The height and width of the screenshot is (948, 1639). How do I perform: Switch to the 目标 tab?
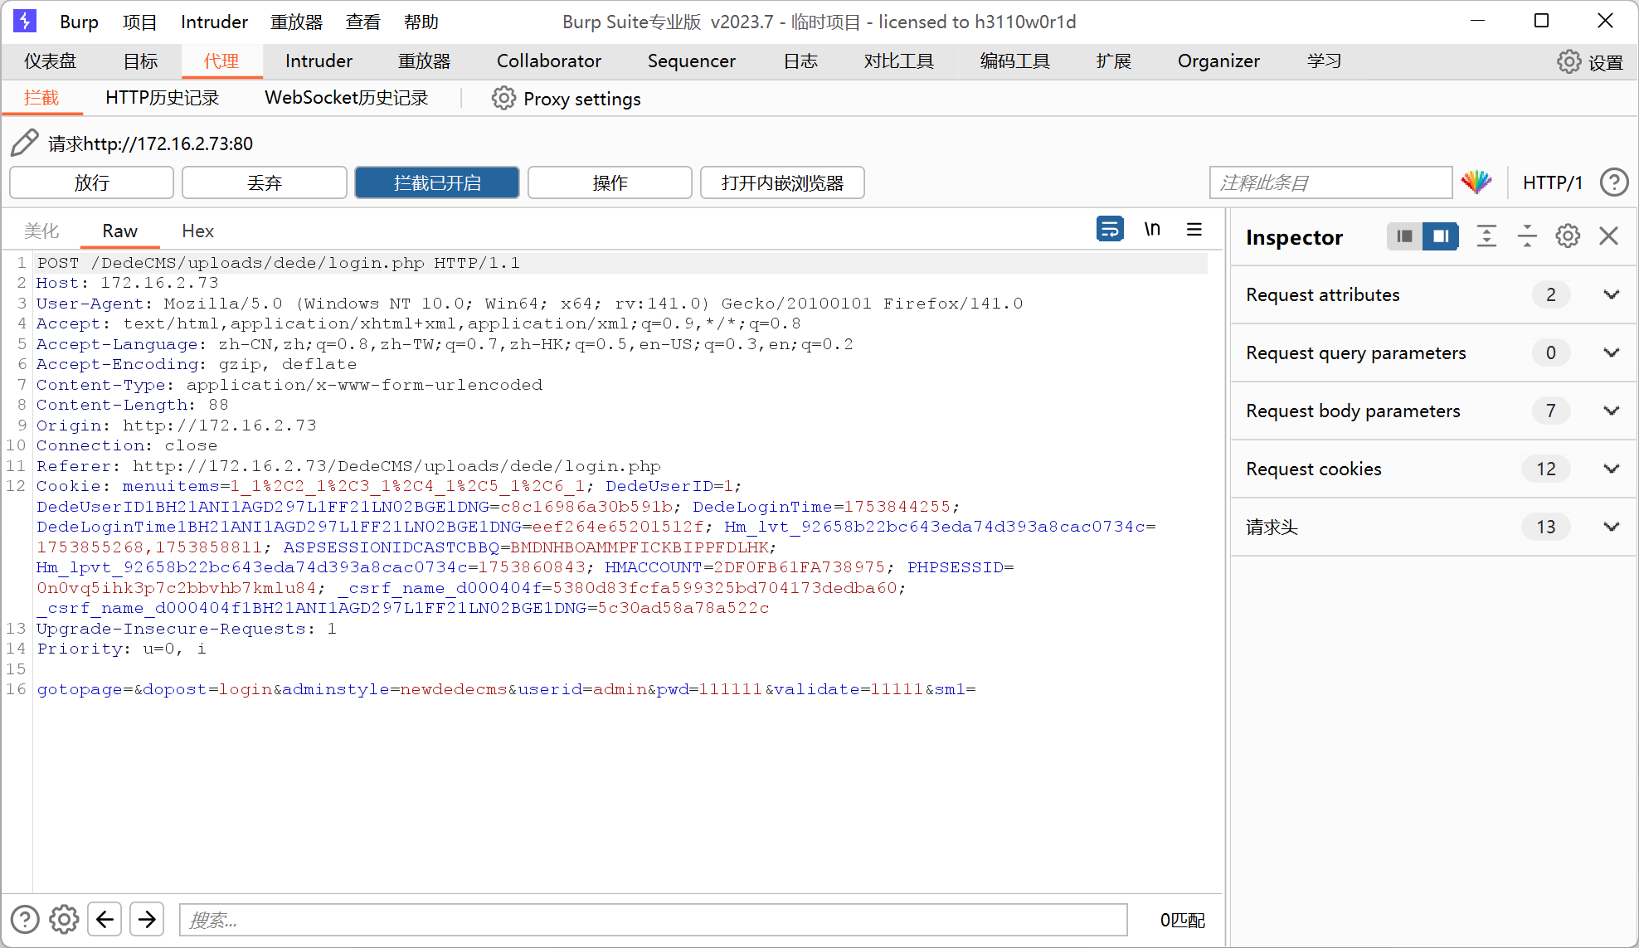click(140, 61)
